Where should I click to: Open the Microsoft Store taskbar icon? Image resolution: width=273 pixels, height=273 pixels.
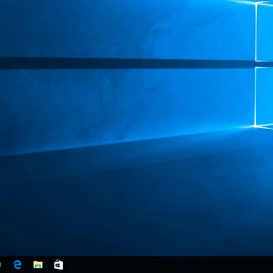pos(58,265)
